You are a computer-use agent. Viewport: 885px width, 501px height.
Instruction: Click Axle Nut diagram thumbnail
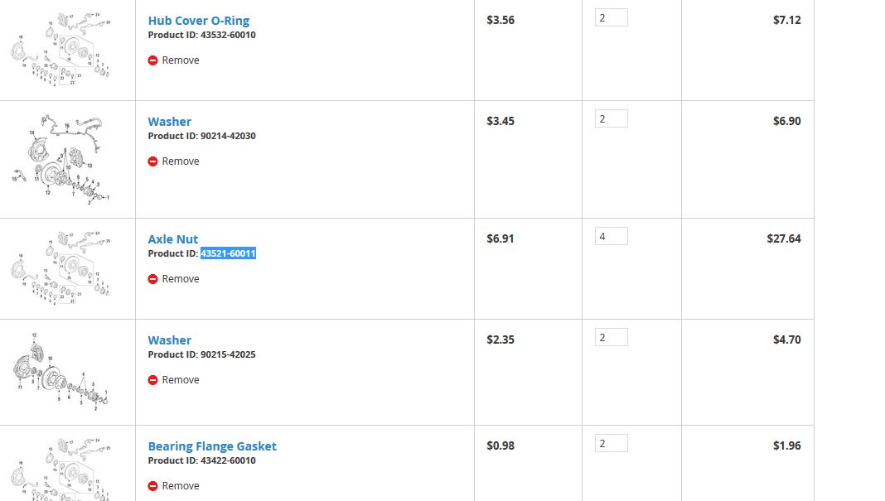[x=60, y=268]
